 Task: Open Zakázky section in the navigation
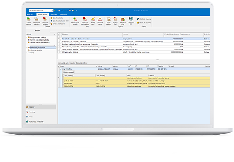coord(41,107)
